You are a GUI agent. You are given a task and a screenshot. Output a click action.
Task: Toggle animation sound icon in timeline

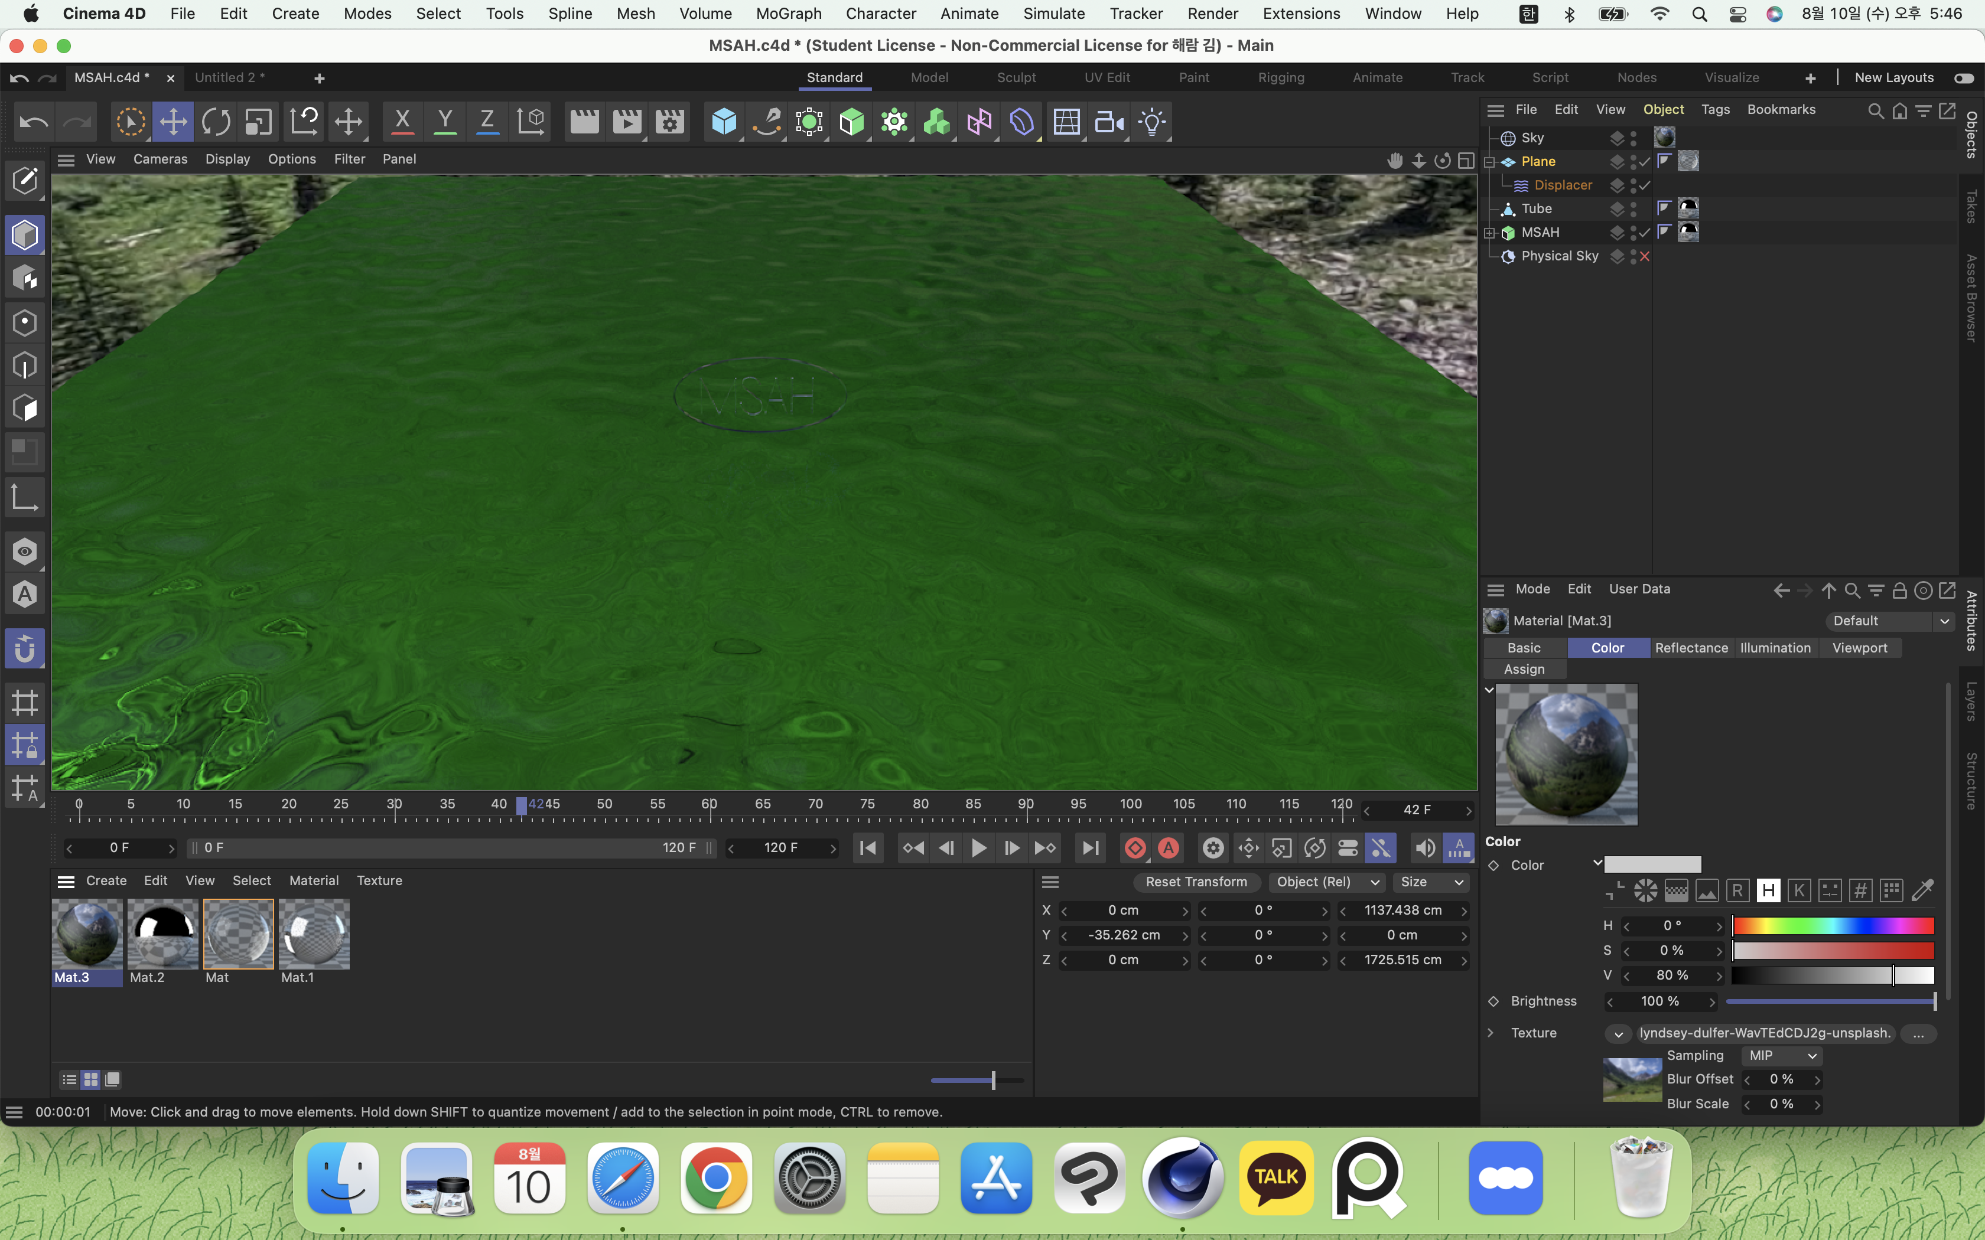point(1425,848)
